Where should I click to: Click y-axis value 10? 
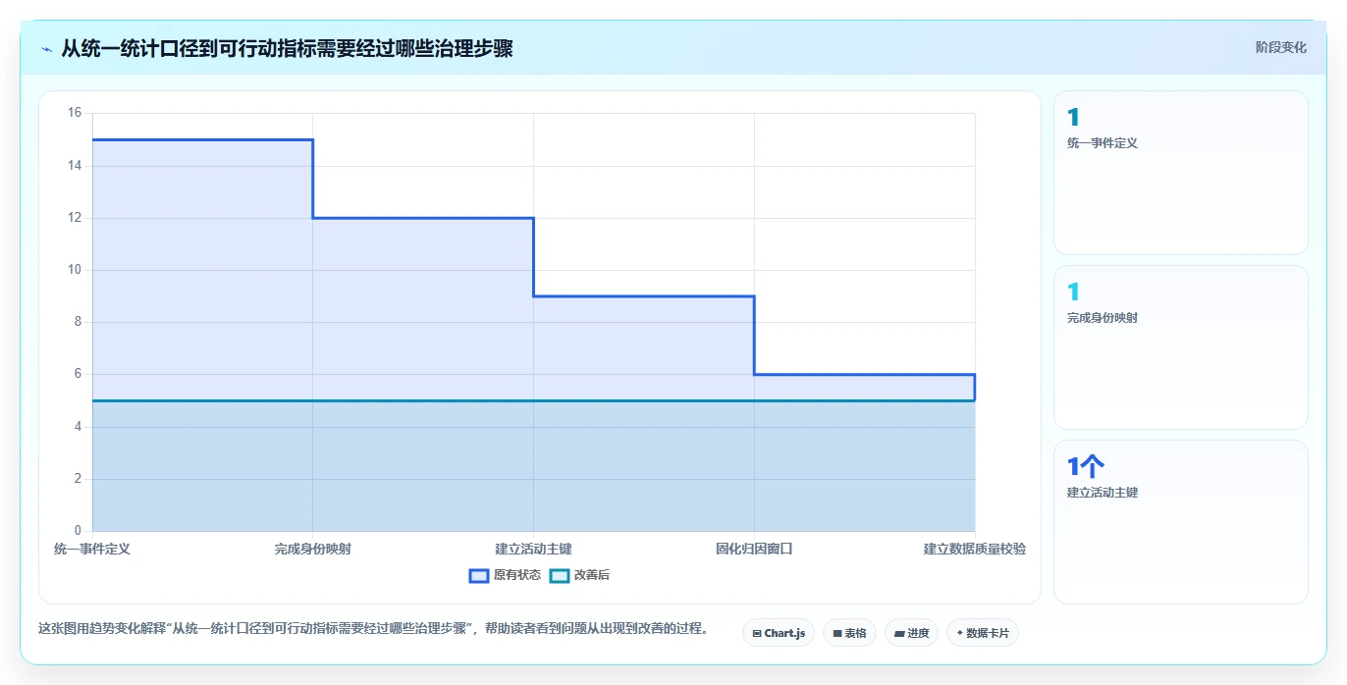[75, 270]
